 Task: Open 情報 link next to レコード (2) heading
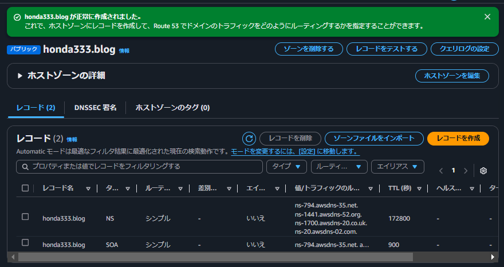point(72,140)
